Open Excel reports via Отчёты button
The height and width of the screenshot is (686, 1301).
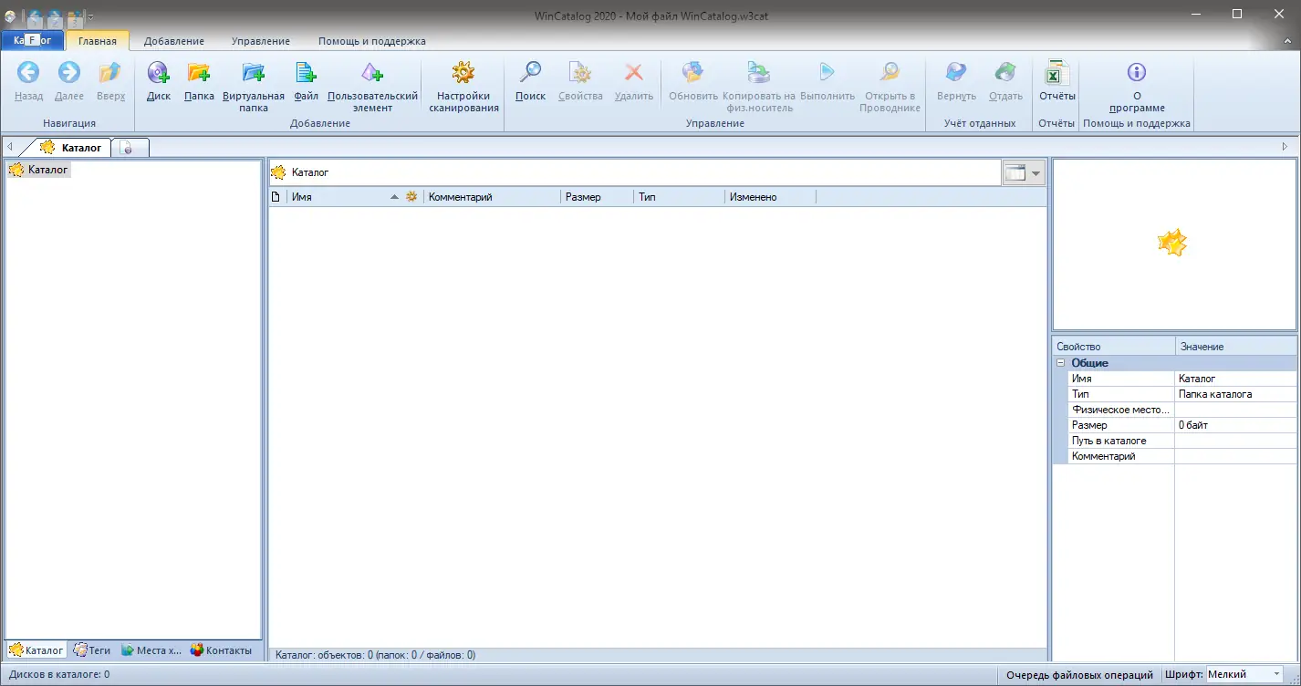click(1057, 81)
